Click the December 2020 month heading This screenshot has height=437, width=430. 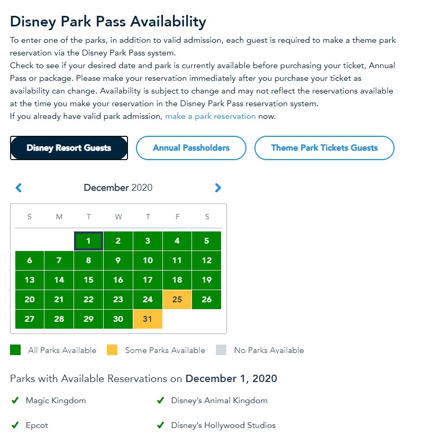point(118,188)
